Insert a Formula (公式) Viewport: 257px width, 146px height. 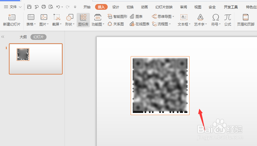[228, 20]
